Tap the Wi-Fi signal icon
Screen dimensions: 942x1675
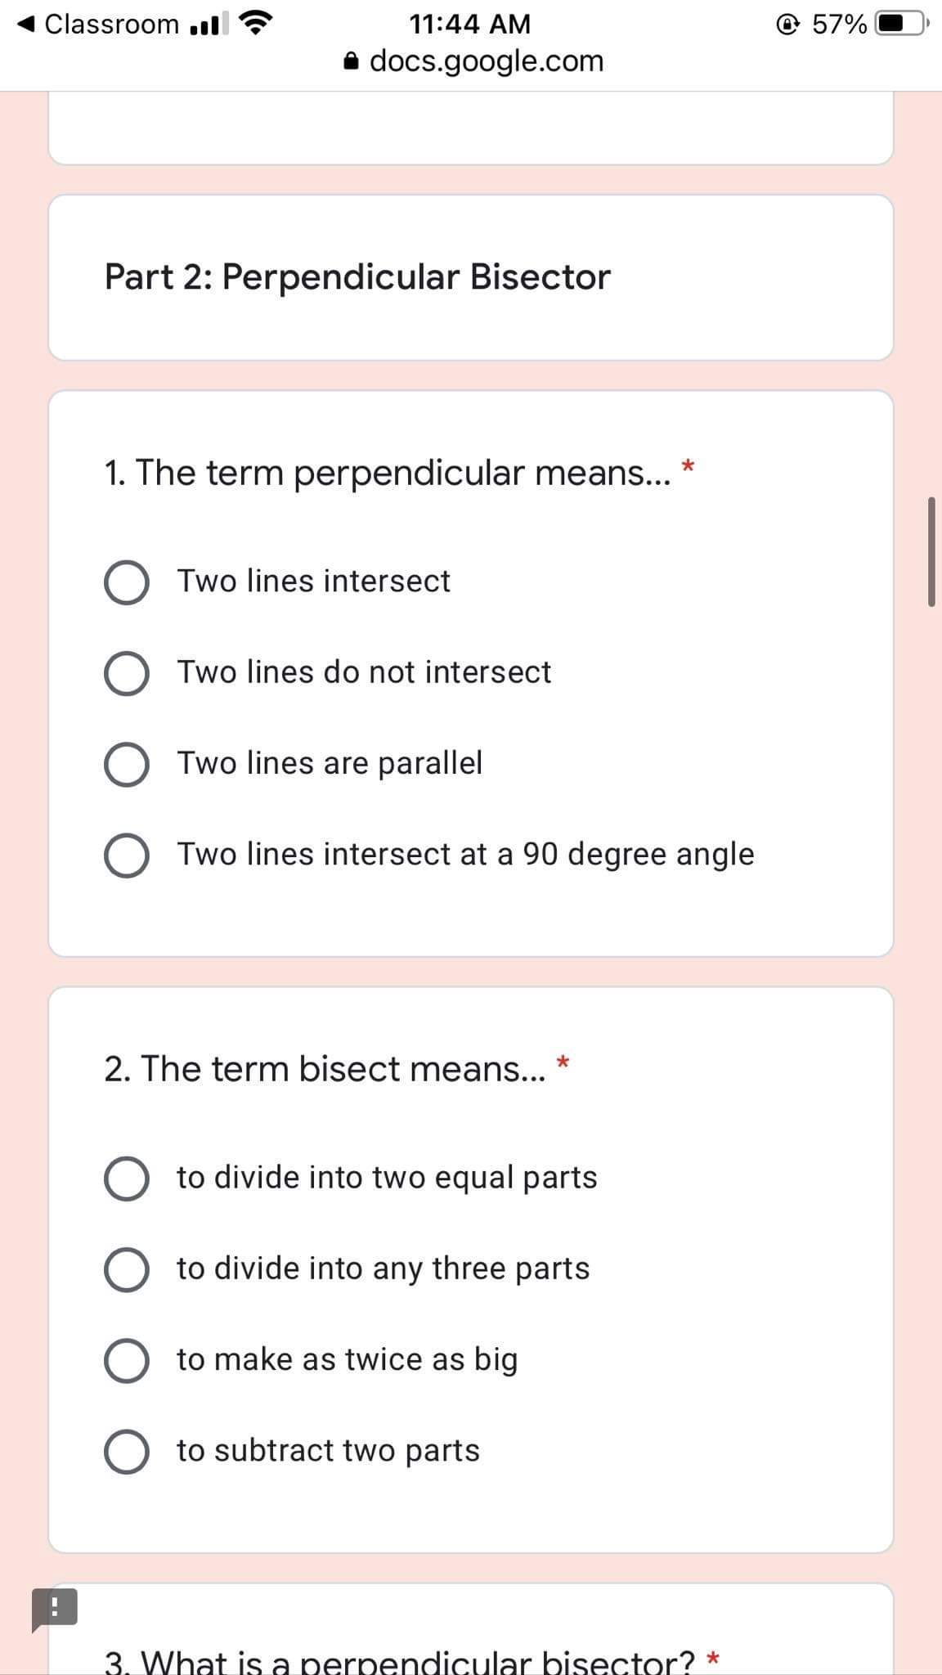(255, 23)
